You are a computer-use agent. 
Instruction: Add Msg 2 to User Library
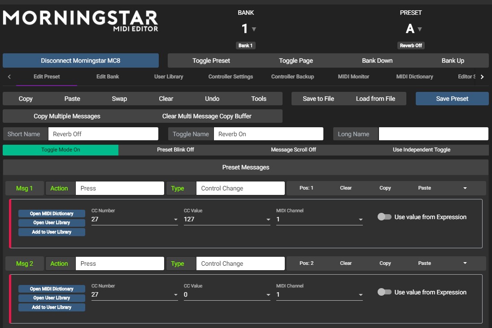click(52, 307)
